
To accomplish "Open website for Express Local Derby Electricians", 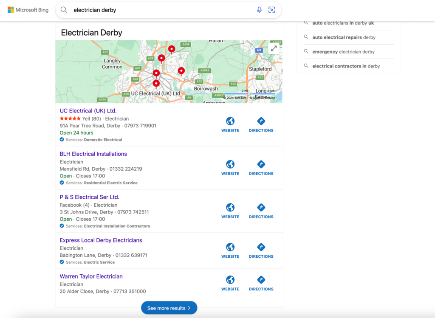I will coord(230,251).
